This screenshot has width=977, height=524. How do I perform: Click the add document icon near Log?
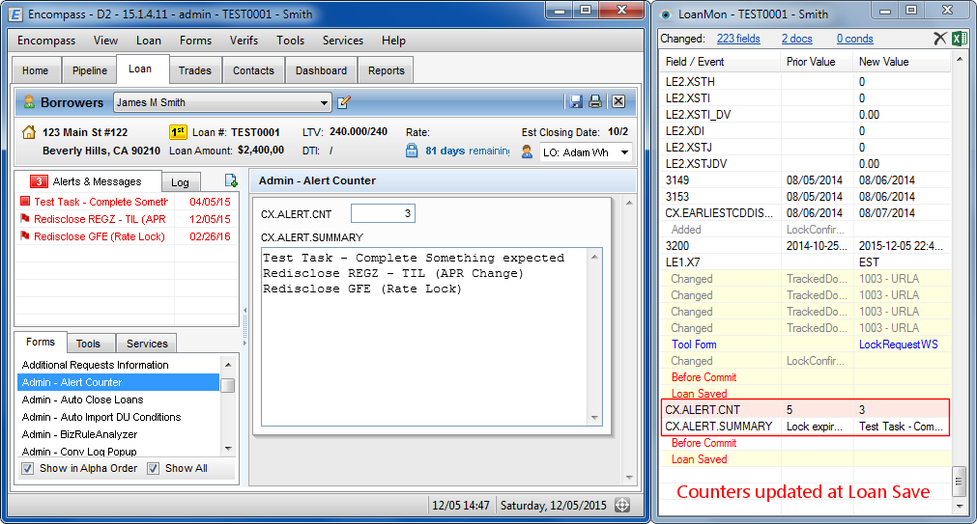(x=231, y=181)
